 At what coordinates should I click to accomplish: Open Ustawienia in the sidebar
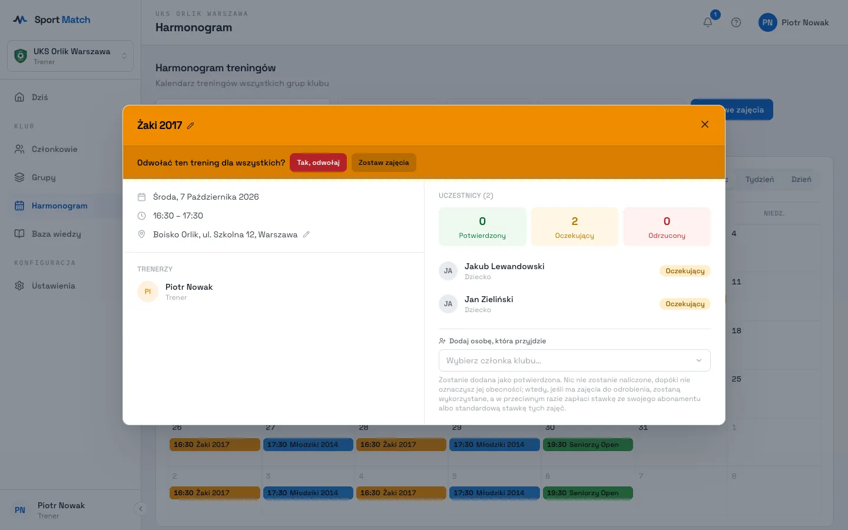coord(71,286)
